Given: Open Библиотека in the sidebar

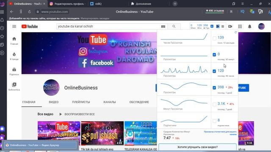Looking at the screenshot, I should pyautogui.click(x=14, y=87).
